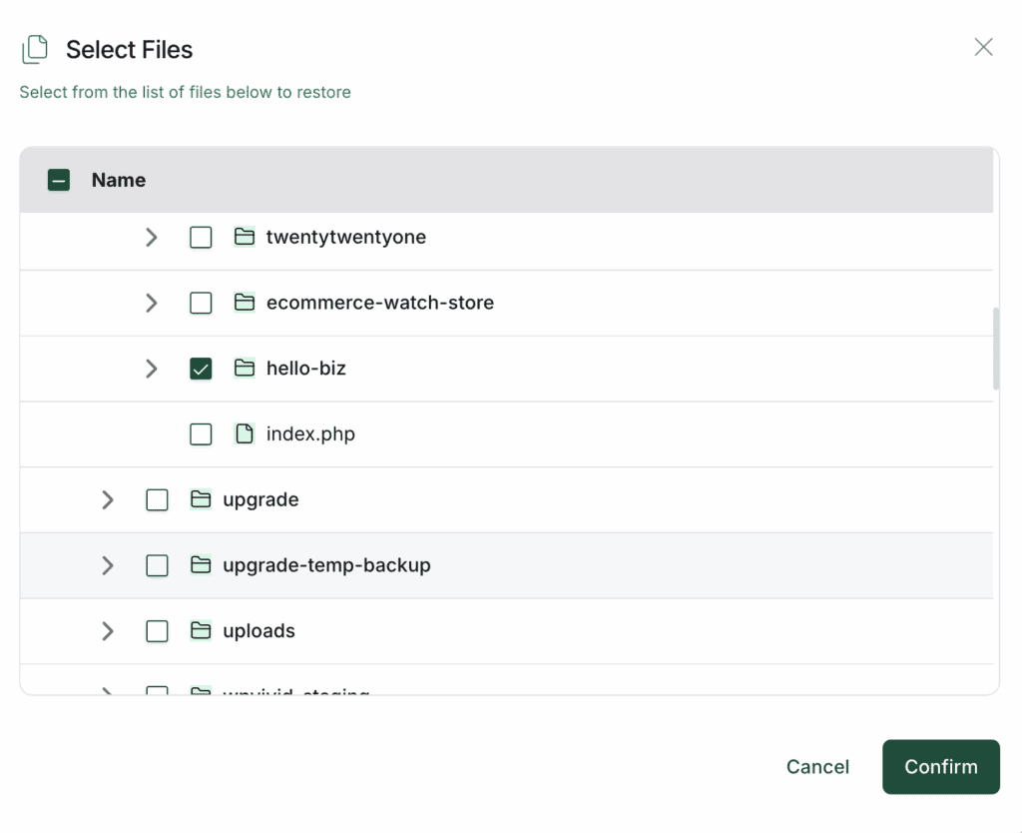Screen dimensions: 1022x833
Task: Expand the ecommerce-watch-store folder
Action: point(152,303)
